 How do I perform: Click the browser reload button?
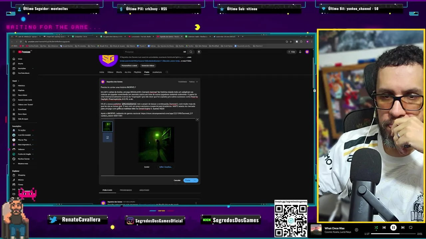pyautogui.click(x=21, y=41)
